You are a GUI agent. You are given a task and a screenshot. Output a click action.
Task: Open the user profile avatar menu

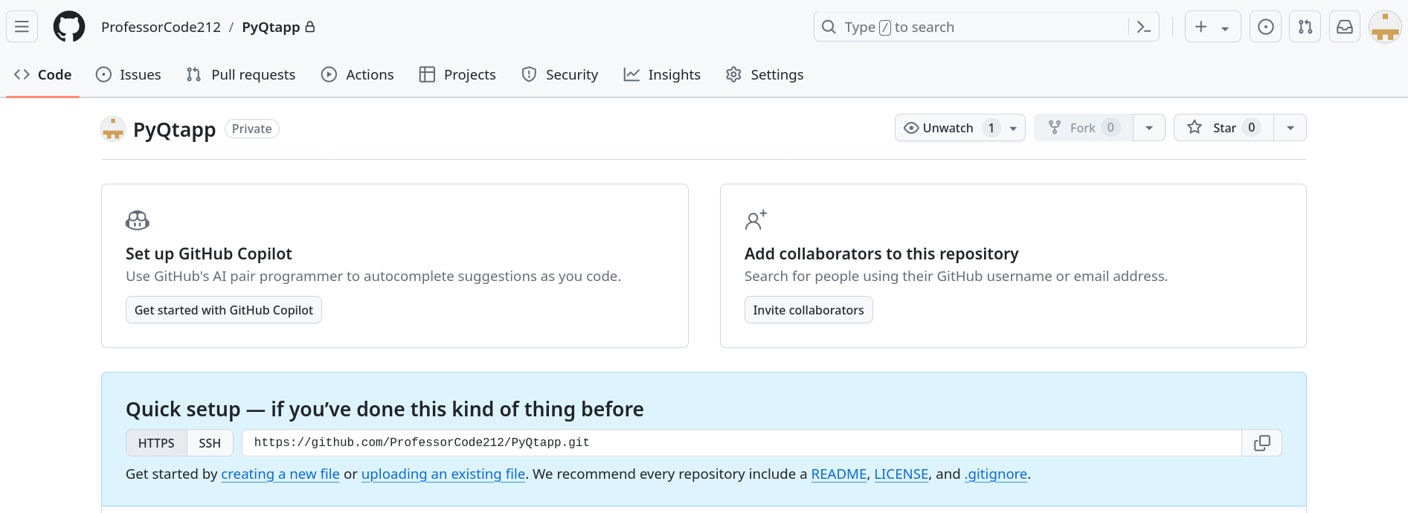click(x=1385, y=27)
